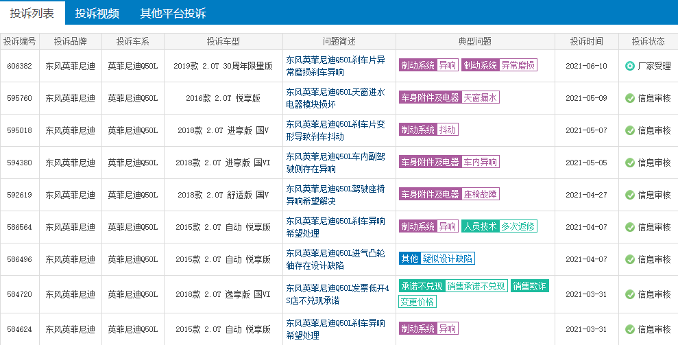Select complaint number 595018

pyautogui.click(x=19, y=130)
